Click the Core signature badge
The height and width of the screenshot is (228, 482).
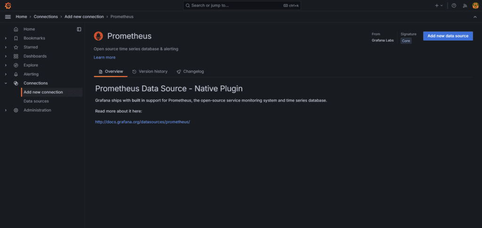[x=406, y=41]
